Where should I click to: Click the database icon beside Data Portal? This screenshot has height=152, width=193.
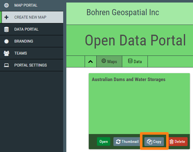(6, 29)
